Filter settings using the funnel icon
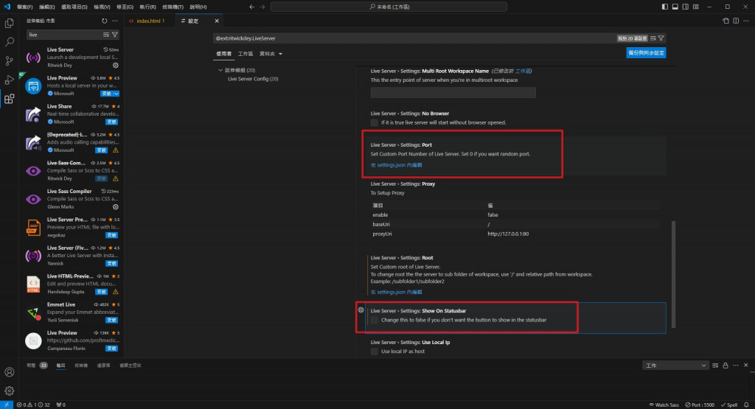This screenshot has width=755, height=409. point(661,38)
